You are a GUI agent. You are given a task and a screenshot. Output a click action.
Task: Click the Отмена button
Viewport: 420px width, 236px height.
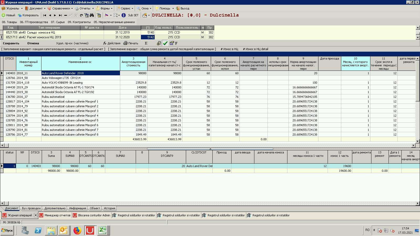pos(33,43)
